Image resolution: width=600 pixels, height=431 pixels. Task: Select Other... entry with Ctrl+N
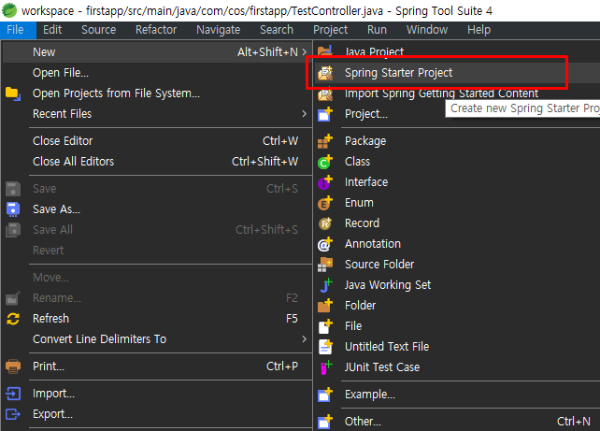[x=457, y=422]
